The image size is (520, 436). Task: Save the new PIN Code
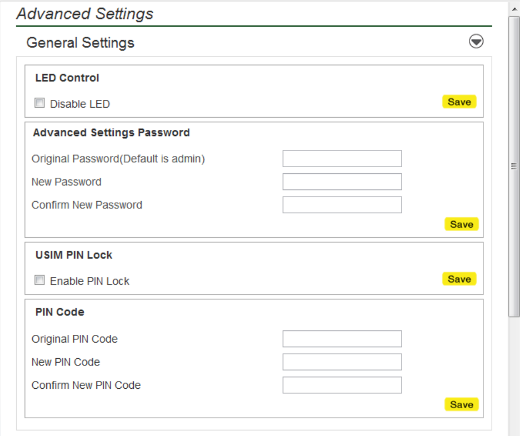point(461,404)
